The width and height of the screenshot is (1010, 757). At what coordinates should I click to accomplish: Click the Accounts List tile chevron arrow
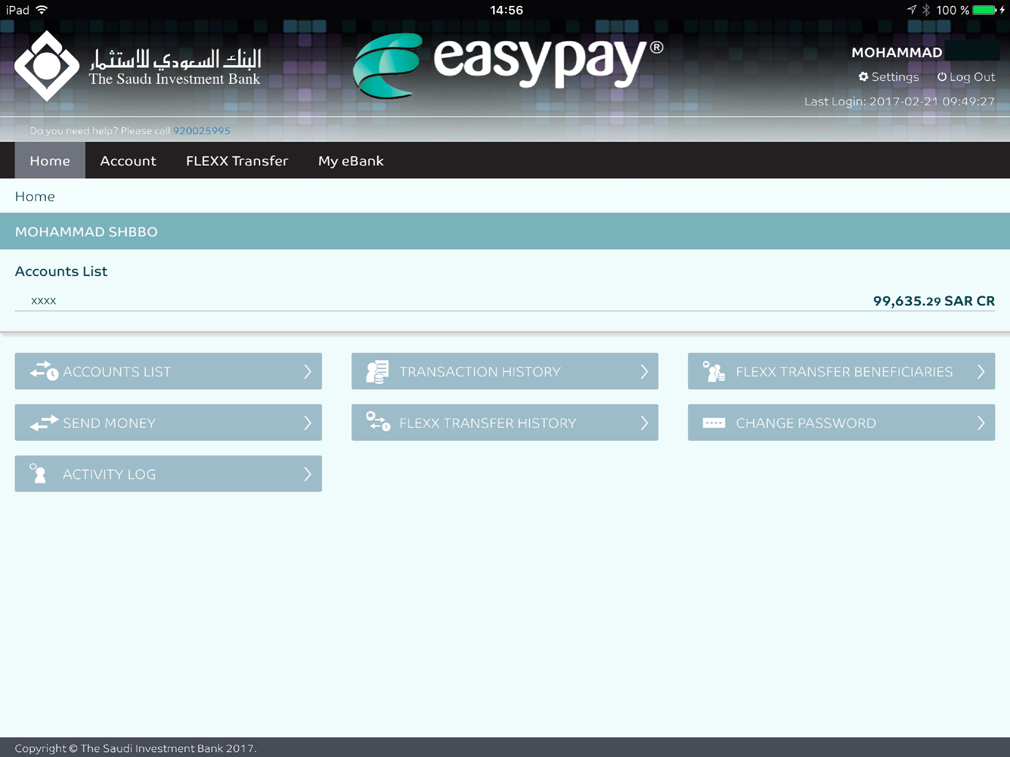tap(308, 371)
